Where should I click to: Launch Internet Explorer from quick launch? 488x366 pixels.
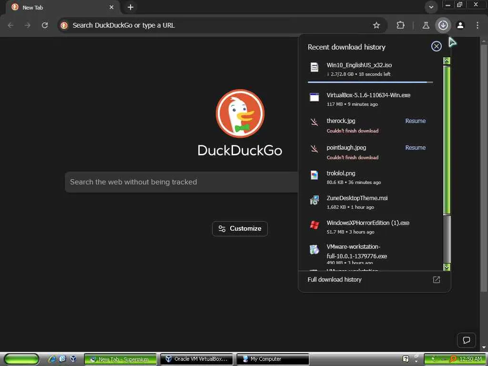[52, 359]
